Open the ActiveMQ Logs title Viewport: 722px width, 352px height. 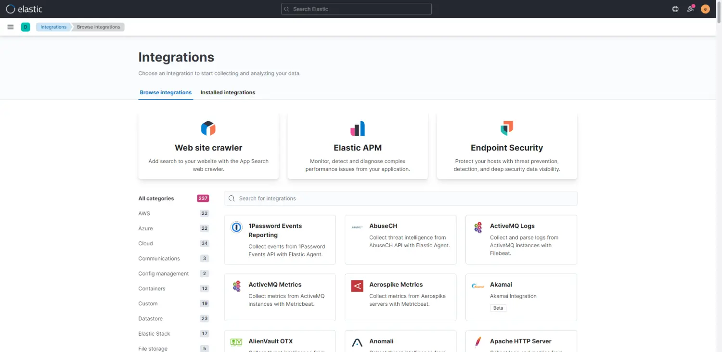tap(512, 226)
